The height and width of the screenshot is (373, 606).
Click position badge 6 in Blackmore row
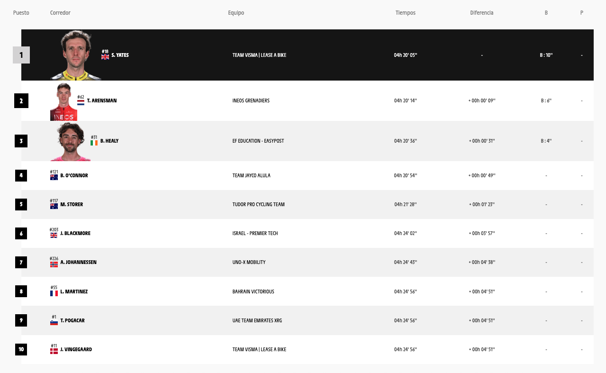[x=21, y=233]
